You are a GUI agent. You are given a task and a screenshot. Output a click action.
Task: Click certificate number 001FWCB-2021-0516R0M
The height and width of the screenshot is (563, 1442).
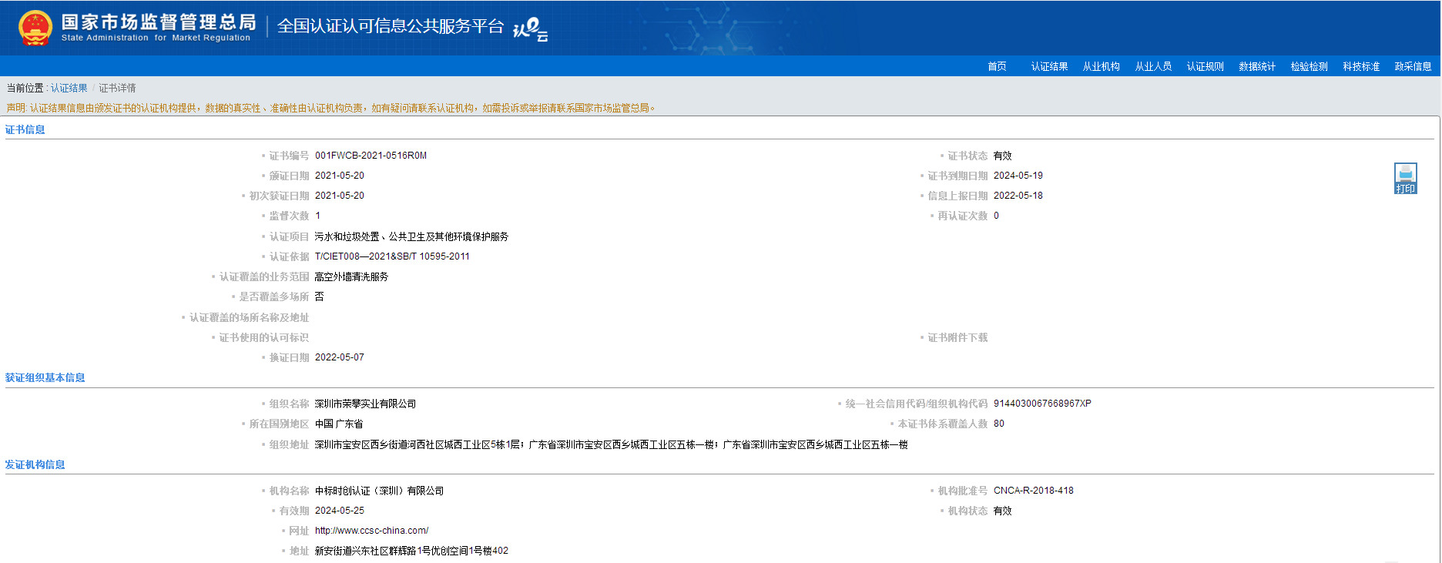tap(371, 156)
